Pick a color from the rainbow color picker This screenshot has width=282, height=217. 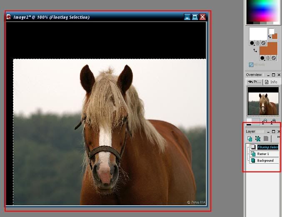[x=263, y=11]
